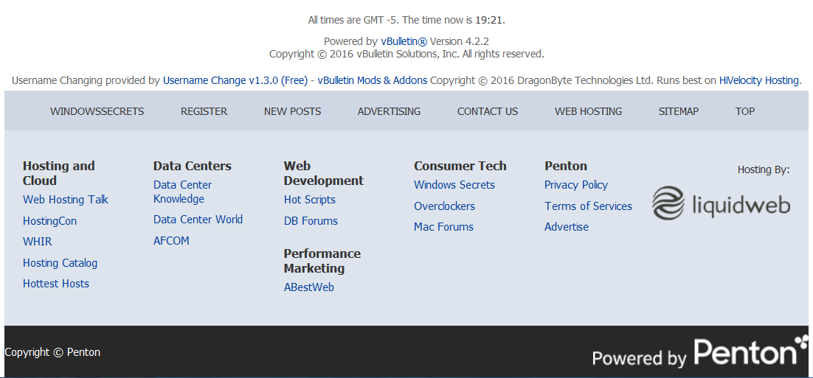
Task: Jump to TOP of the page
Action: point(744,111)
